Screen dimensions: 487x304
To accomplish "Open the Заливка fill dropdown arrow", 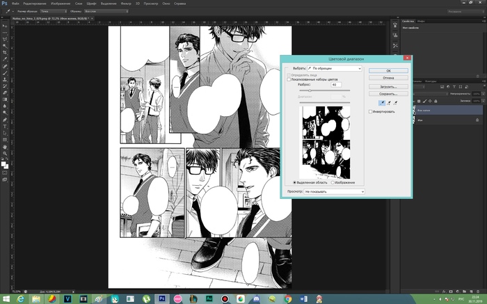I will tap(484, 102).
